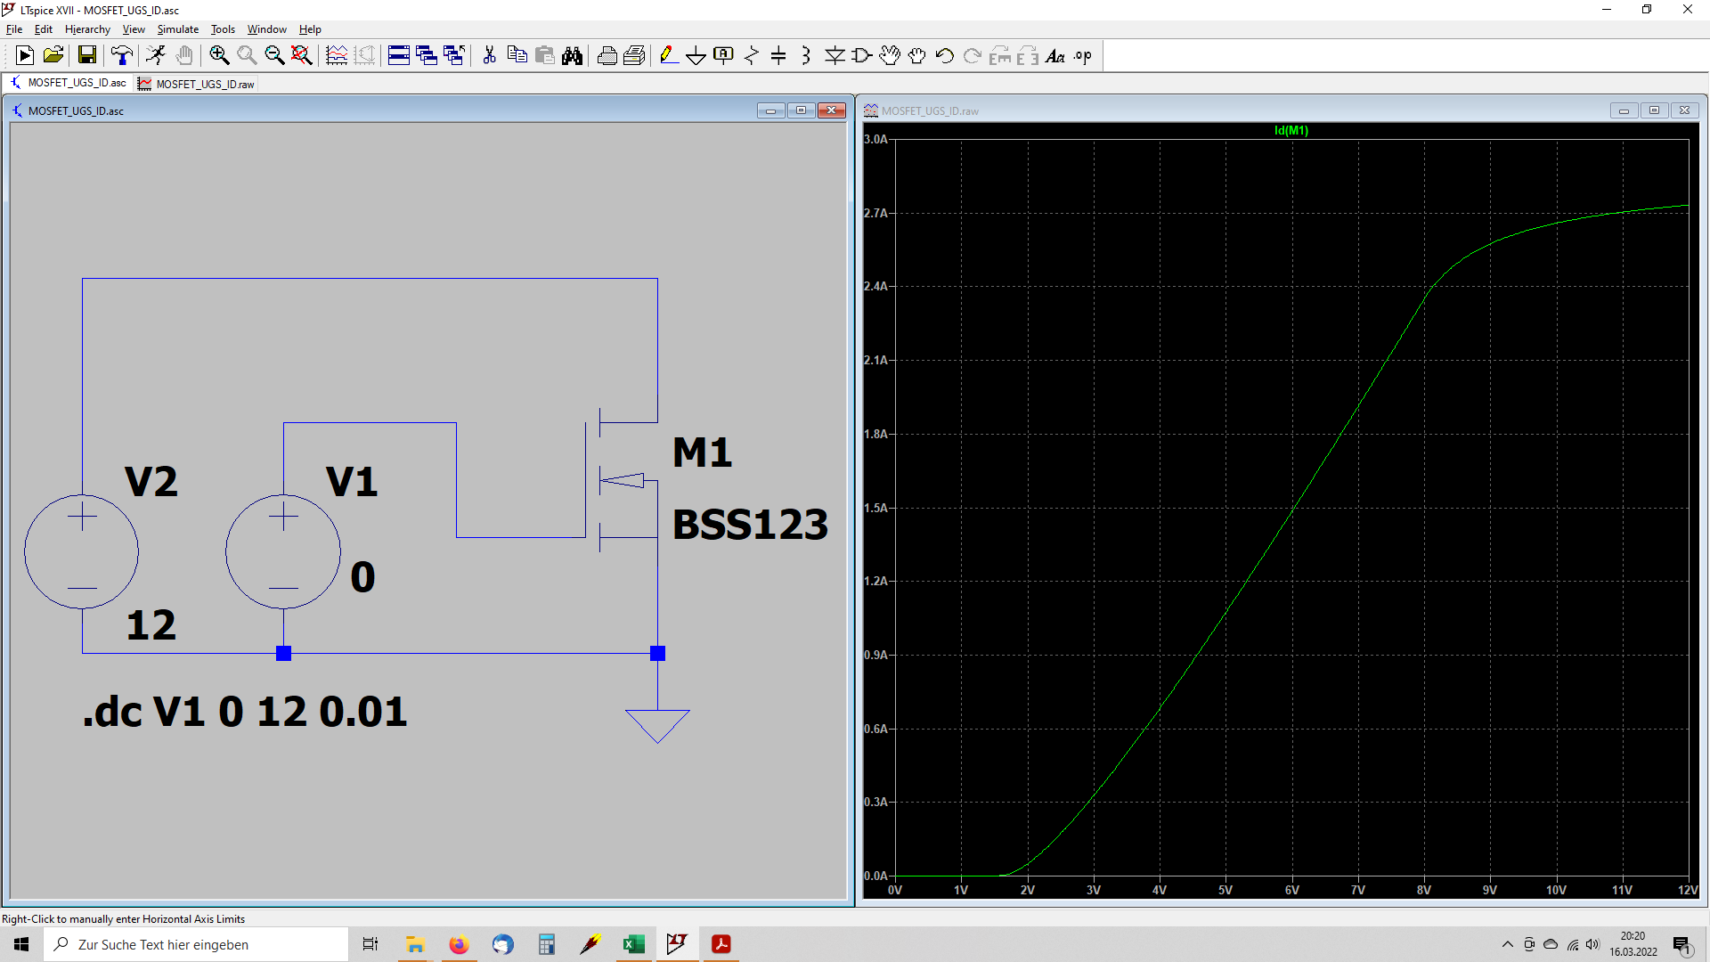Select the Draw Wire pencil tool
Screen dimensions: 1710x962
click(x=669, y=55)
